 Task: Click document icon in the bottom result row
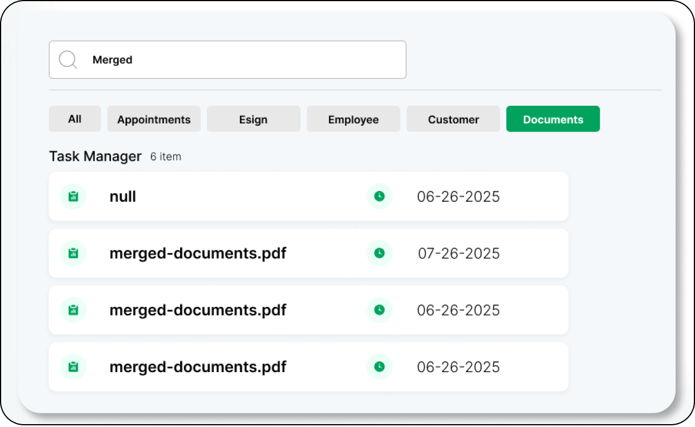point(73,367)
